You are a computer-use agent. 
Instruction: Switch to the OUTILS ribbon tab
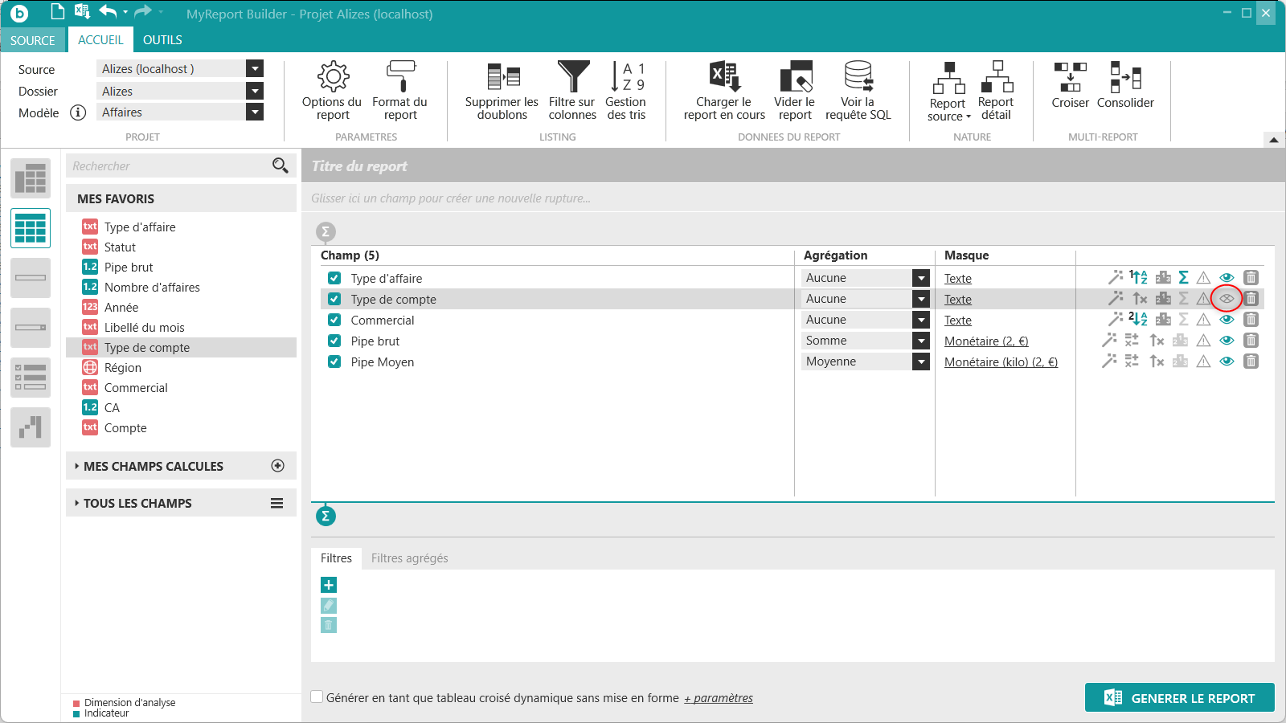[162, 40]
